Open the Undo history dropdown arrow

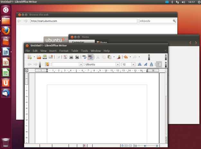point(130,57)
